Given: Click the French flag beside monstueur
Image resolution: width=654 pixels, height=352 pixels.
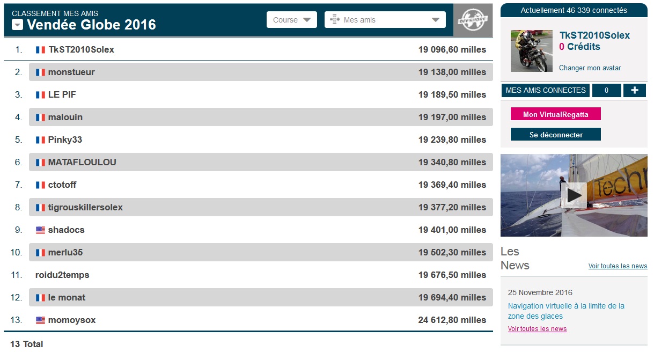Looking at the screenshot, I should [x=40, y=72].
